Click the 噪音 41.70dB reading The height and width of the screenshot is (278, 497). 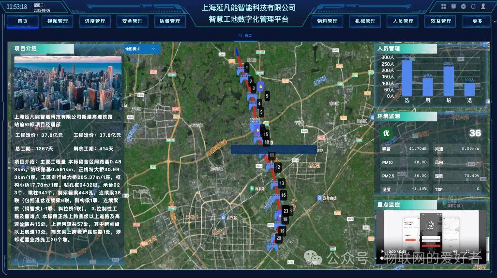click(405, 148)
